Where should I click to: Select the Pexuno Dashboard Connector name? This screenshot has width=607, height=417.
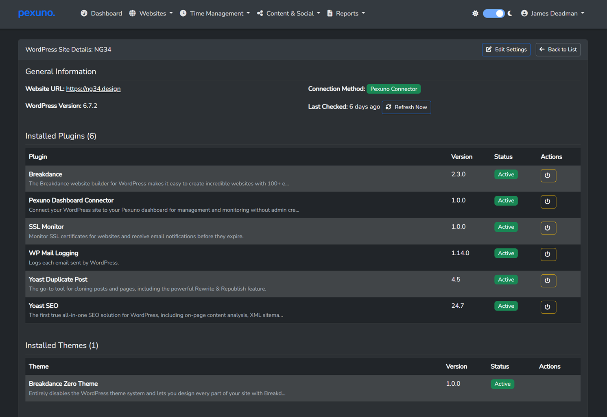(x=71, y=200)
